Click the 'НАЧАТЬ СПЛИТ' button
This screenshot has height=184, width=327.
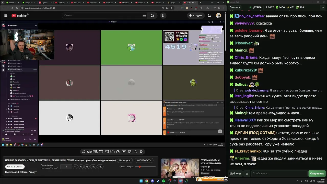[15, 167]
